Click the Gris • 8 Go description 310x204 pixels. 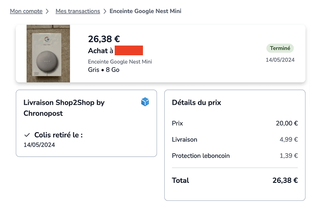104,70
